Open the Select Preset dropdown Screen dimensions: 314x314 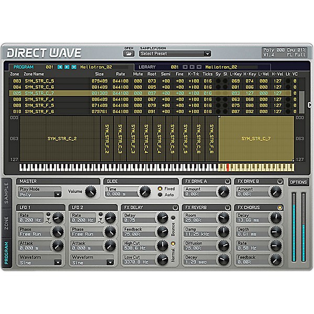[x=175, y=54]
